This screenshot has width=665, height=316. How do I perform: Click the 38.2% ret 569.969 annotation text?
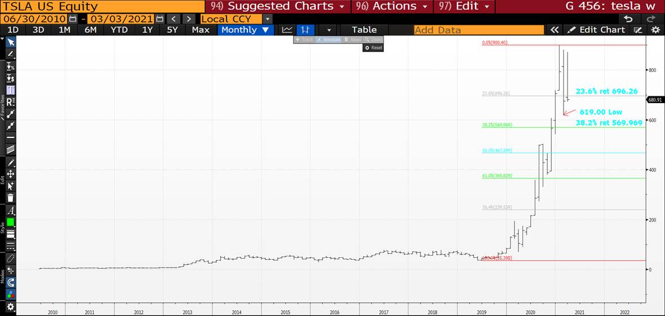coord(609,123)
